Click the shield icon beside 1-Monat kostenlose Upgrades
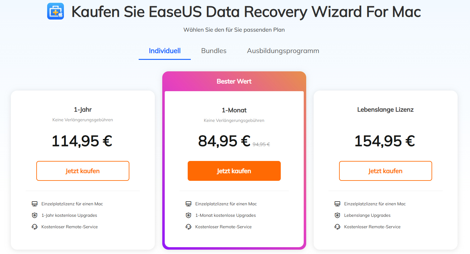Screen dimensions: 470x254 coord(188,215)
